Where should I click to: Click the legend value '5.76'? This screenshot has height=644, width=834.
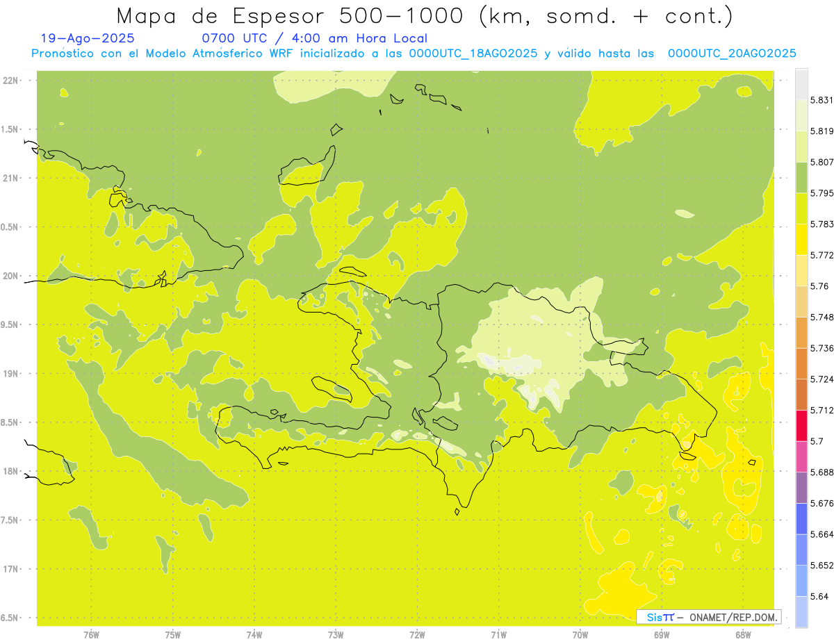(x=819, y=286)
